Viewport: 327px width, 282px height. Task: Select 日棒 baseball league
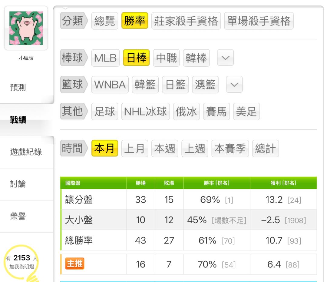pyautogui.click(x=136, y=58)
